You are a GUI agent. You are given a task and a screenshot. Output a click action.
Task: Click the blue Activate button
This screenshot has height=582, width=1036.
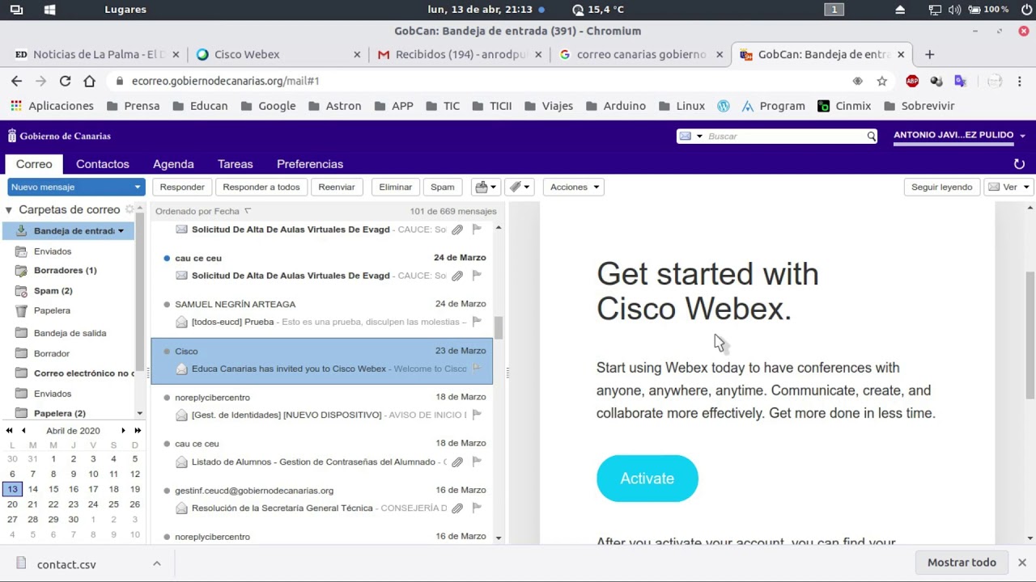coord(647,479)
